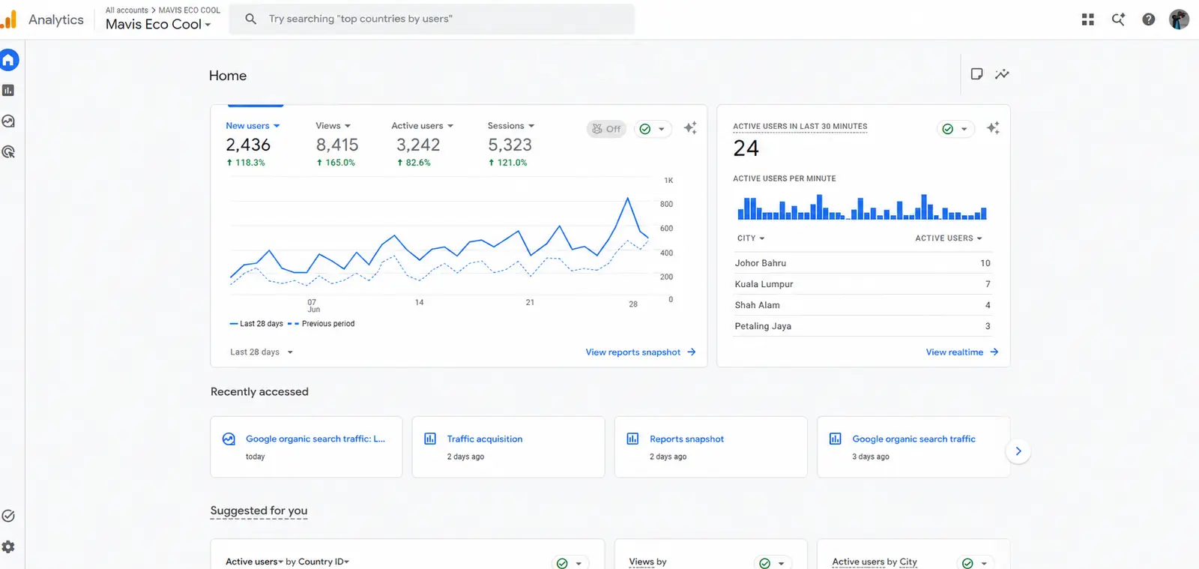Viewport: 1199px width, 569px height.
Task: Click the 2,436 new users value
Action: click(248, 145)
